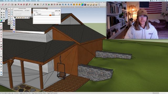The height and width of the screenshot is (94, 168).
Task: Click the black play arrow icon in floating toolbar
Action: coord(14,27)
